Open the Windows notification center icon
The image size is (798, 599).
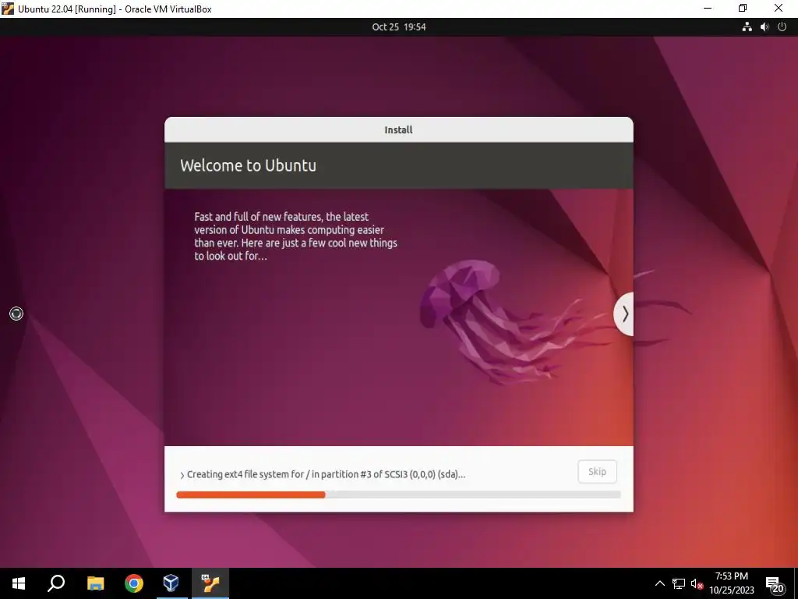point(775,584)
